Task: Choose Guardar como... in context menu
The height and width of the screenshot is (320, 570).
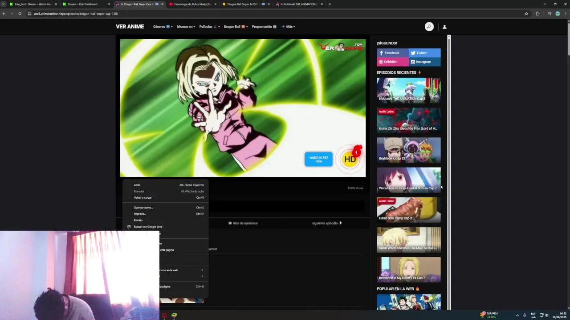Action: 165,208
